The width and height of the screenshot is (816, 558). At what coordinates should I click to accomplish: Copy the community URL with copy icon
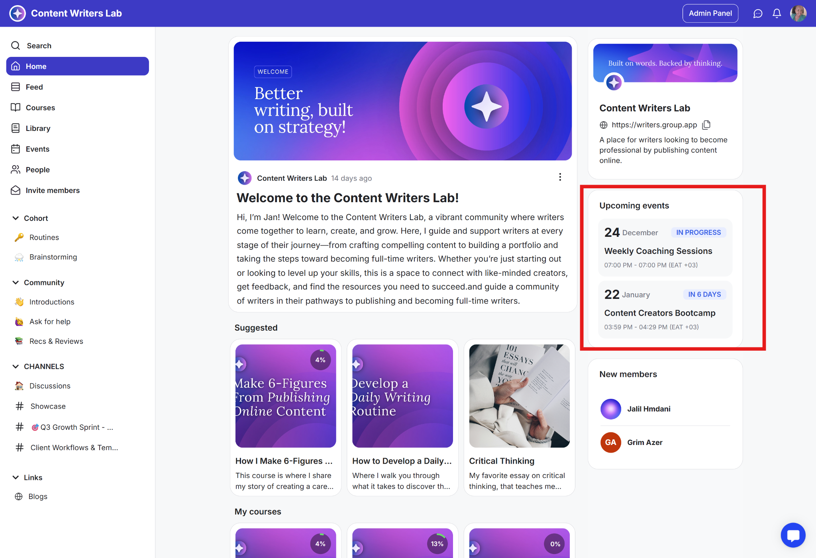706,125
